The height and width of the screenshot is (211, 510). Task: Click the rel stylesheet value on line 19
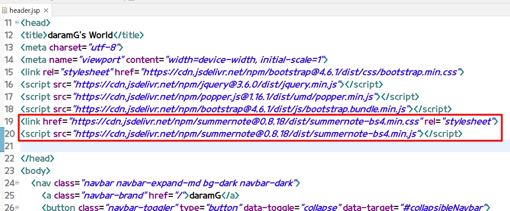[468, 122]
